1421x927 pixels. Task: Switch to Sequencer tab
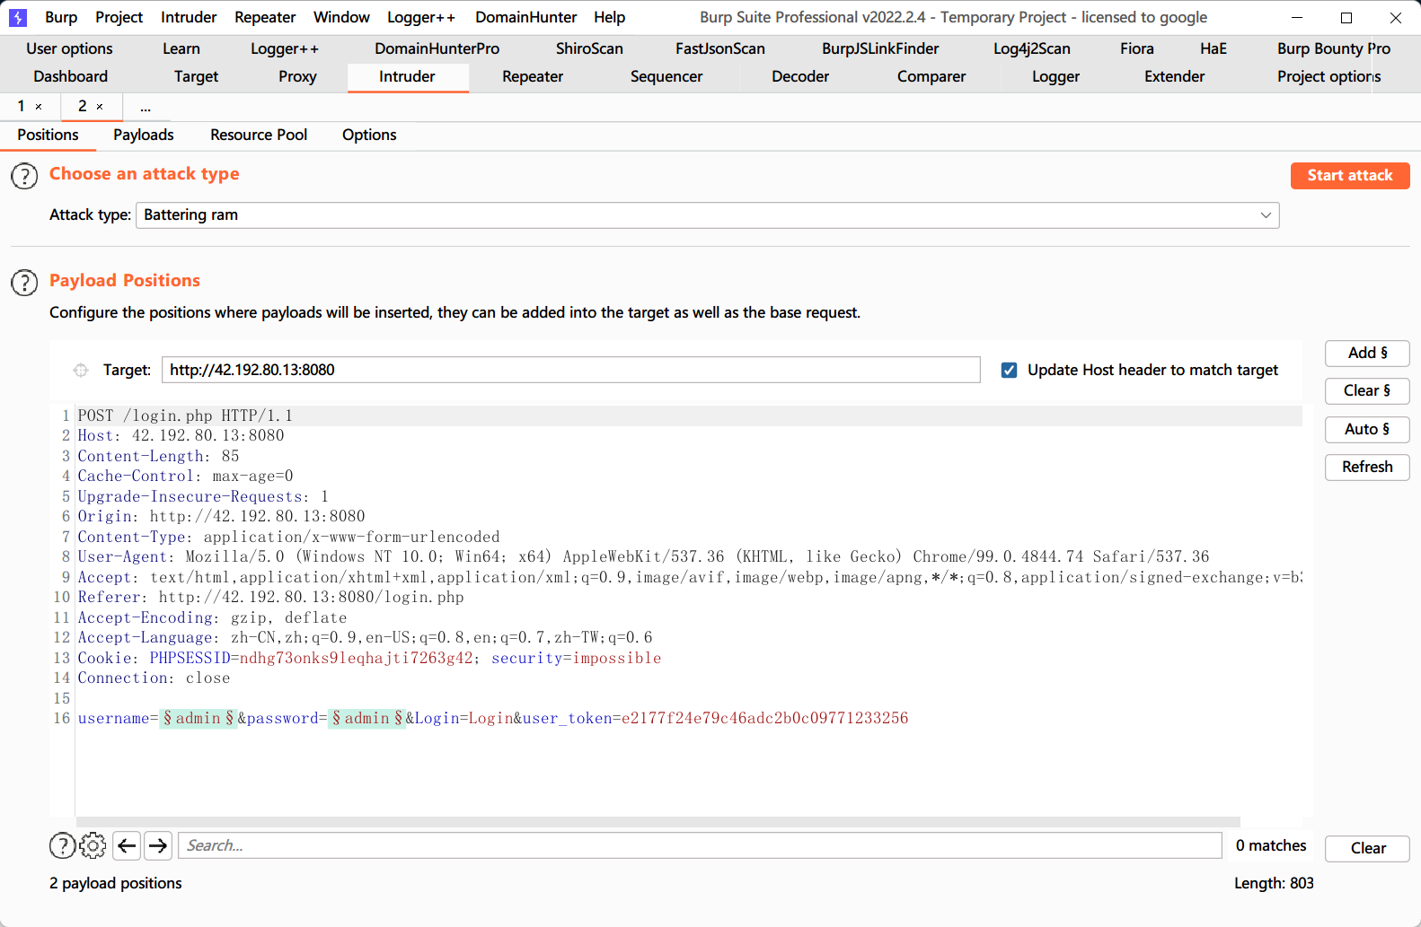(666, 76)
